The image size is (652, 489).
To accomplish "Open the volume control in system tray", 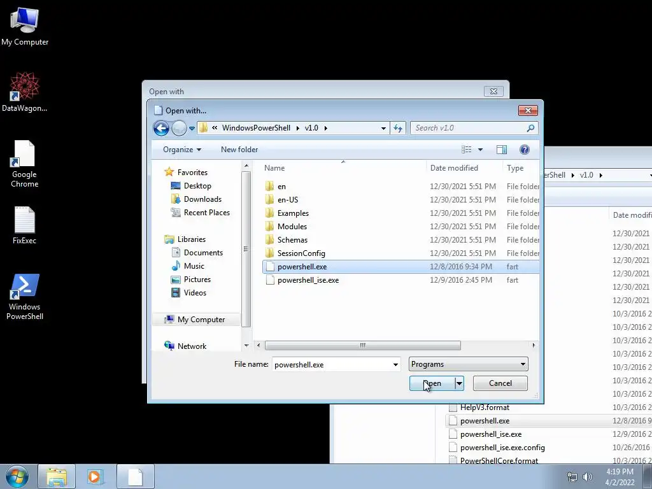I will [588, 477].
